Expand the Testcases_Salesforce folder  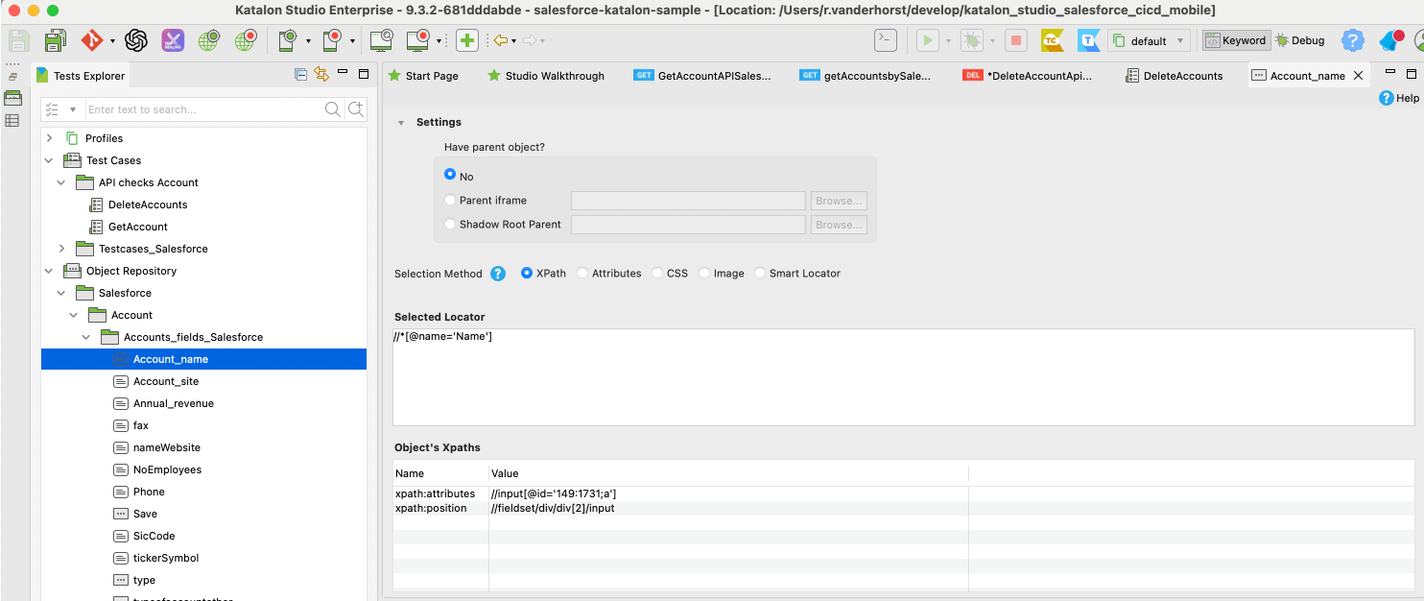tap(61, 249)
